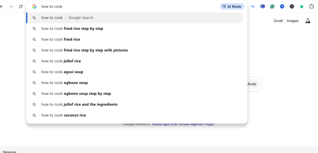This screenshot has height=153, width=318.
Task: Open the green star extension
Action: point(302,7)
